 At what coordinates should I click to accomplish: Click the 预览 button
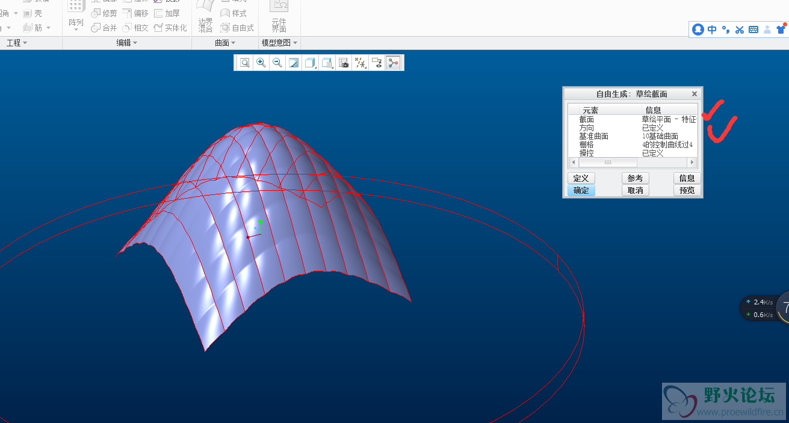coord(687,190)
